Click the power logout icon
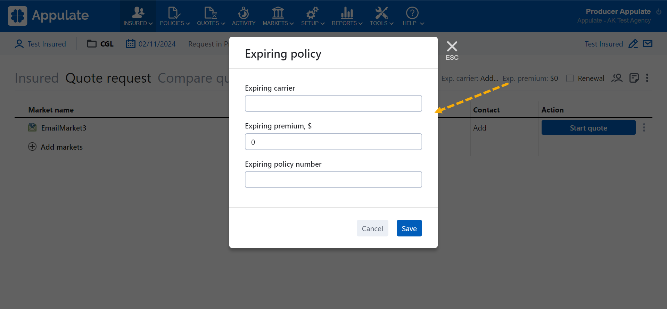 (x=659, y=12)
